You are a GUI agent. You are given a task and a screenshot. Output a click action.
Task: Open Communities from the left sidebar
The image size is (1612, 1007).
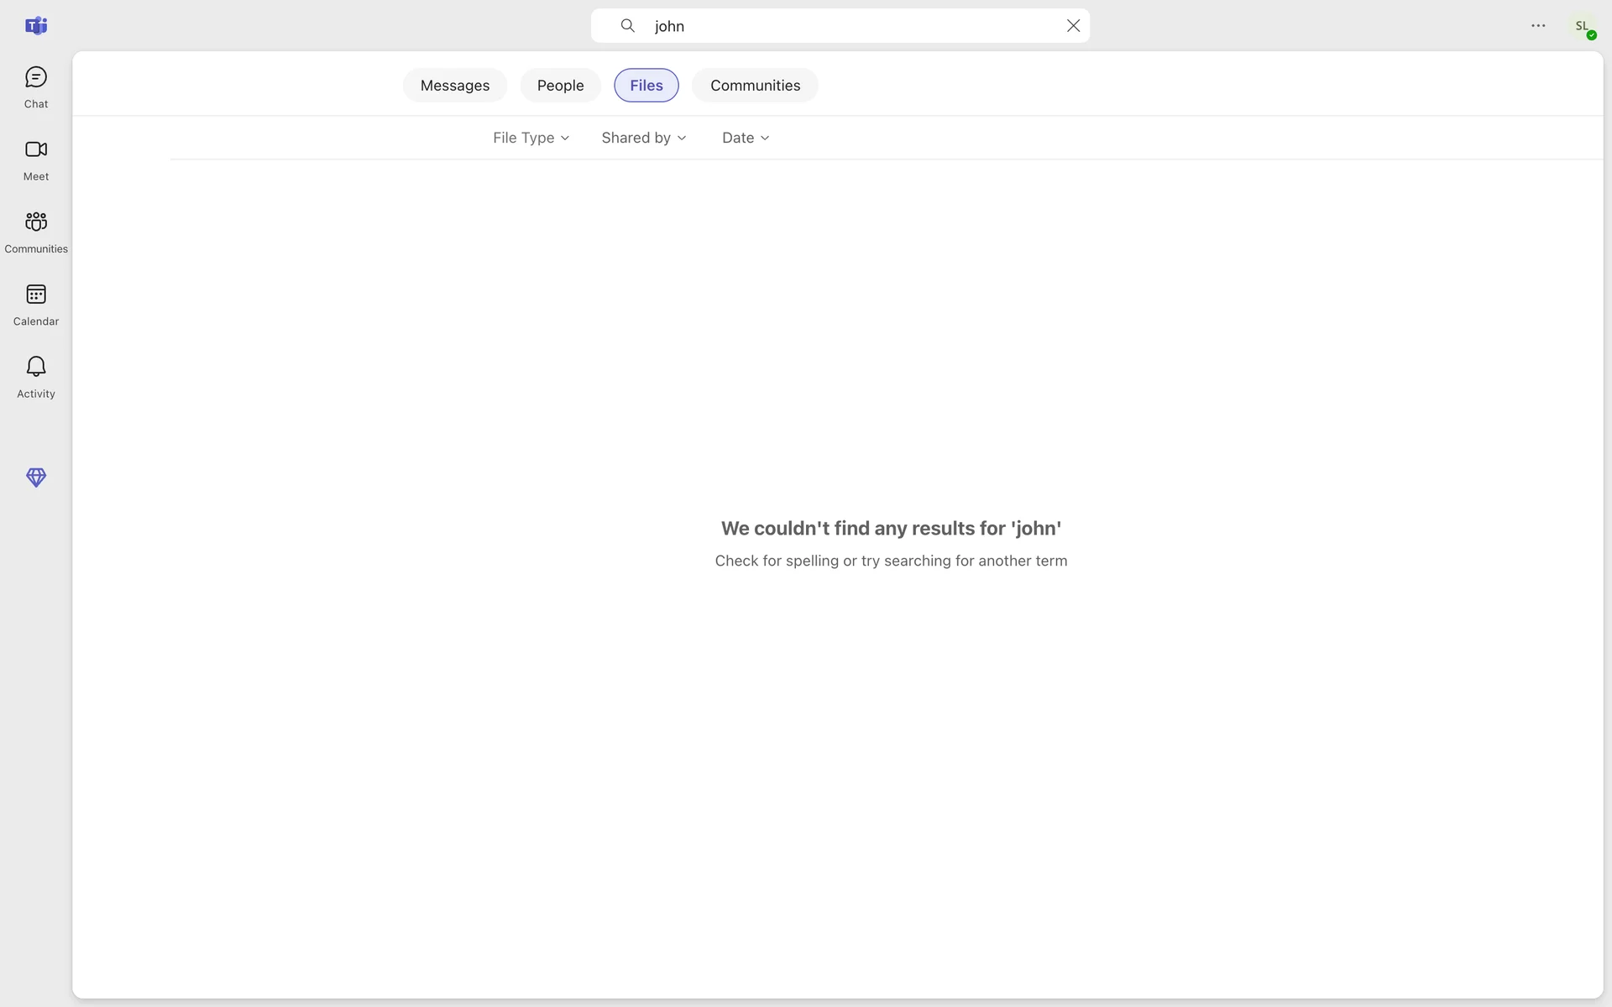point(35,232)
